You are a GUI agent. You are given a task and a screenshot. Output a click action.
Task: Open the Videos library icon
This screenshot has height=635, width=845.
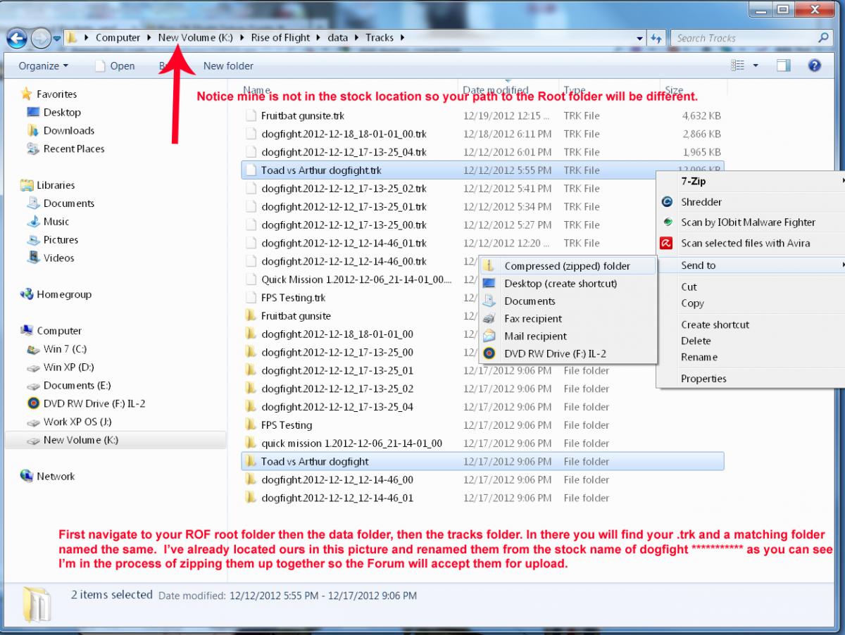click(x=33, y=258)
